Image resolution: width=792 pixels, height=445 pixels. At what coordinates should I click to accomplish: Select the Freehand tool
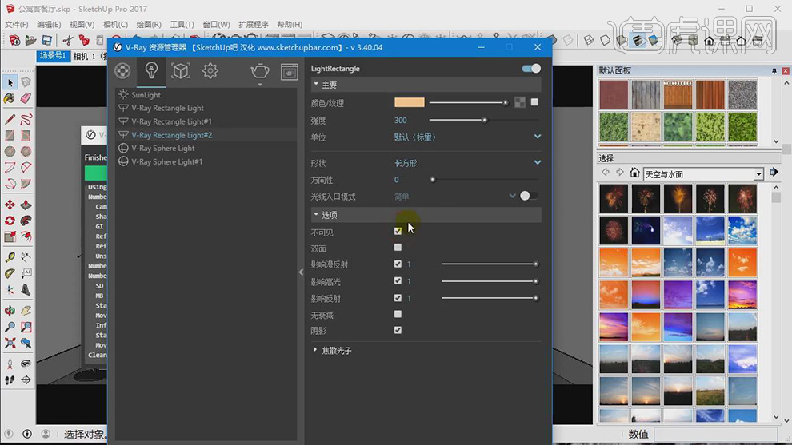coord(26,119)
